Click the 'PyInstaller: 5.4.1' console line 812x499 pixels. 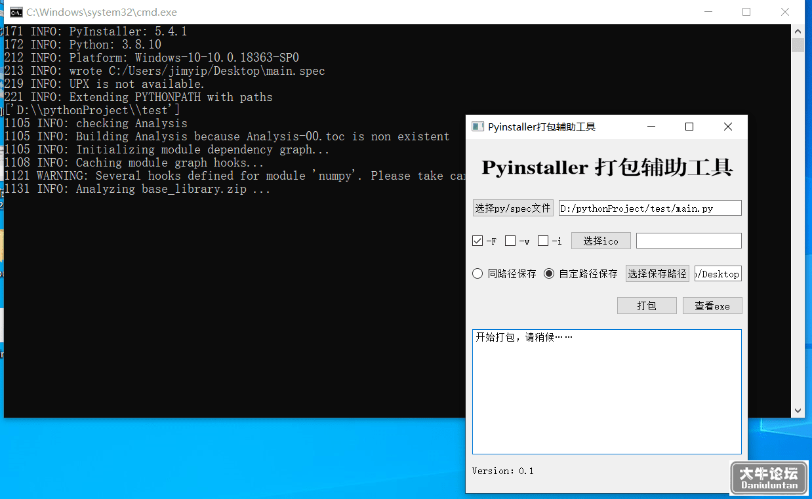coord(96,31)
